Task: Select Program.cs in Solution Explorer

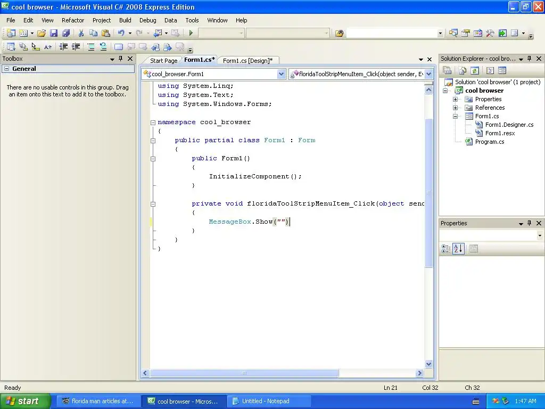Action: pyautogui.click(x=490, y=142)
